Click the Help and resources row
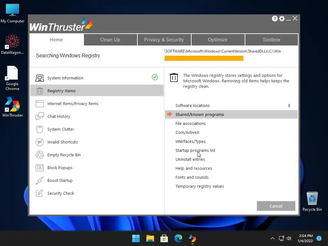The width and height of the screenshot is (328, 246). pos(231,168)
